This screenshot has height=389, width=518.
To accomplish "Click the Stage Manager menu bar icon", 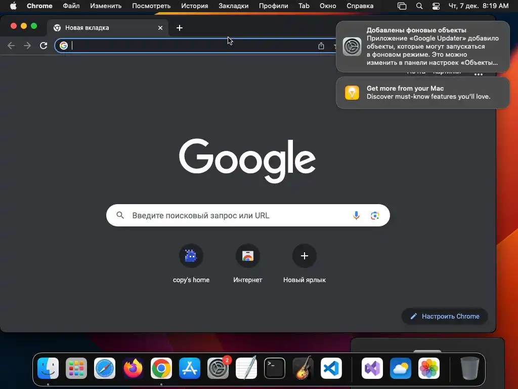I will (x=402, y=6).
